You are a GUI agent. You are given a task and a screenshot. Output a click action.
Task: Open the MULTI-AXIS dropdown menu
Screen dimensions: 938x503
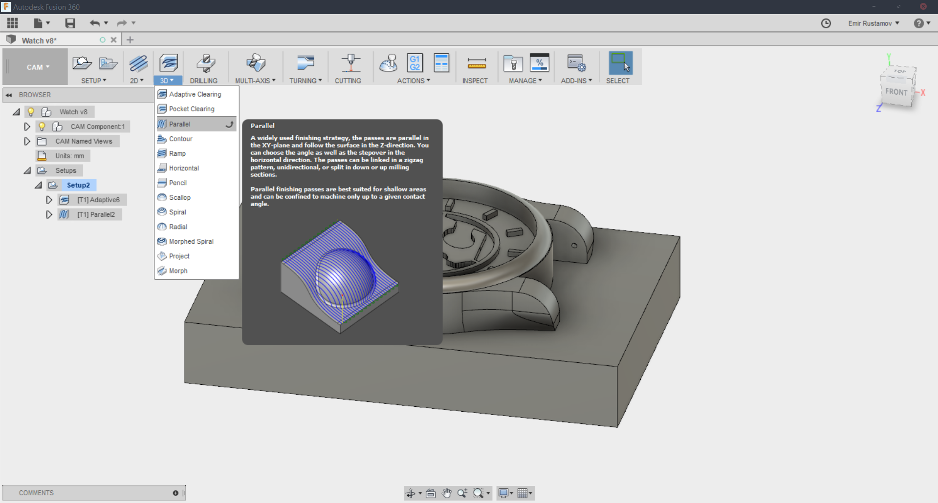[256, 81]
